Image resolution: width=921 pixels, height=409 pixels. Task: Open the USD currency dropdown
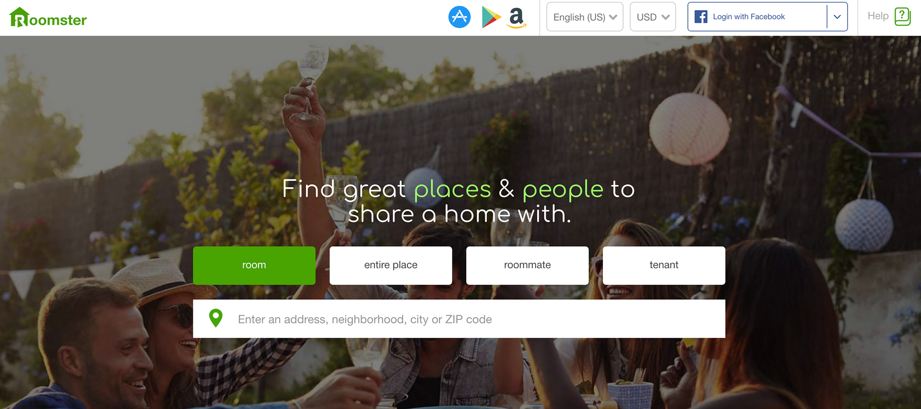[x=653, y=17]
